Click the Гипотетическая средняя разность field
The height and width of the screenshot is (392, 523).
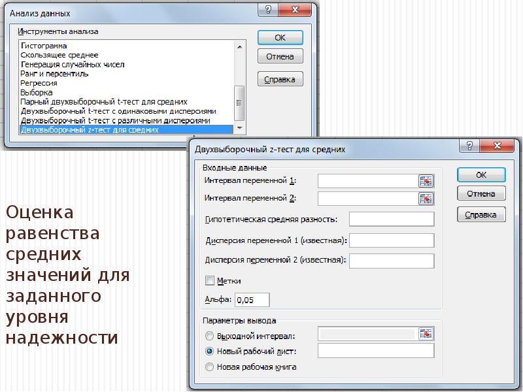(392, 220)
